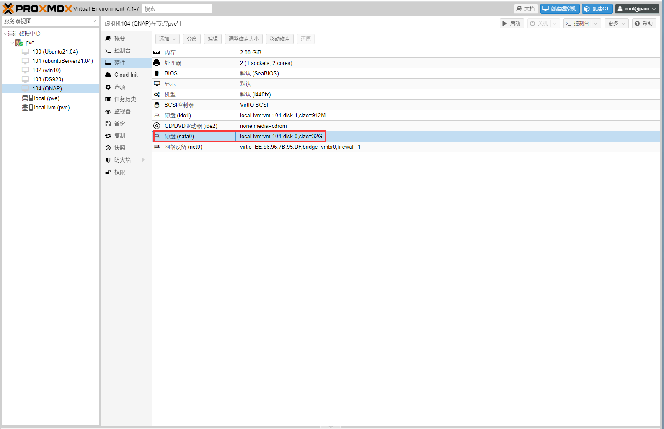Click the 调整磁盘大小 resize disk button
Image resolution: width=664 pixels, height=429 pixels.
(x=244, y=39)
